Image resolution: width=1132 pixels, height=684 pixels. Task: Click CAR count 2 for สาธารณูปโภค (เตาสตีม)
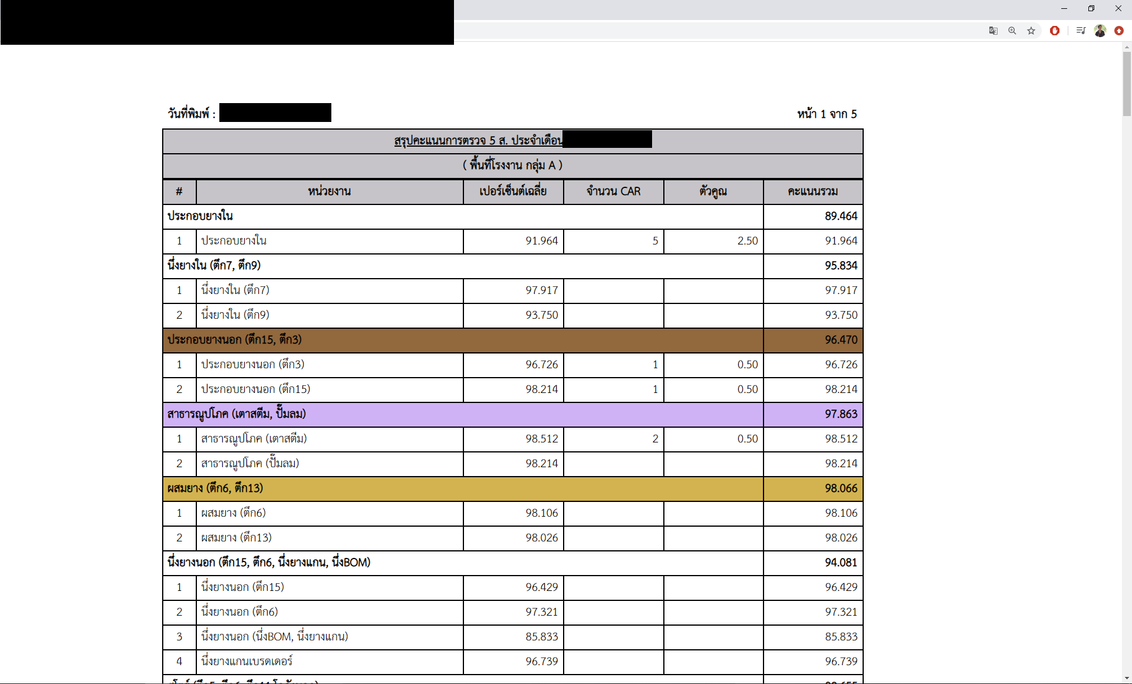coord(655,439)
